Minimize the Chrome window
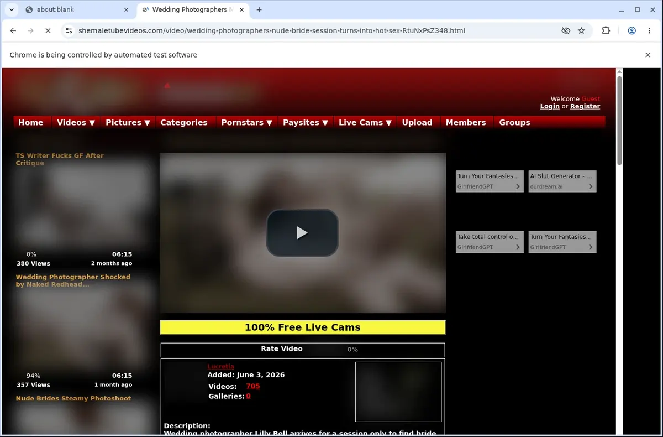 (x=622, y=9)
